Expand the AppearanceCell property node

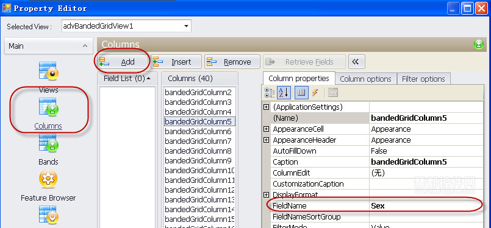coord(266,129)
